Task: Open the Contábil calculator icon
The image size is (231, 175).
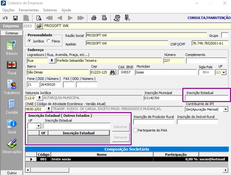Action: [12, 104]
